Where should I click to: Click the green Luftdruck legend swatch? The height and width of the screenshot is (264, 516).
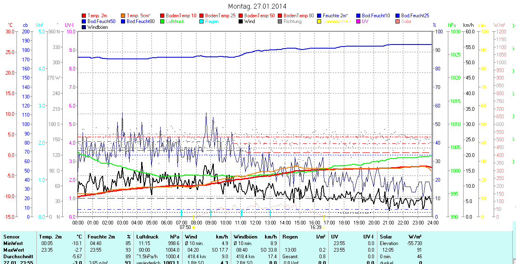[x=162, y=21]
